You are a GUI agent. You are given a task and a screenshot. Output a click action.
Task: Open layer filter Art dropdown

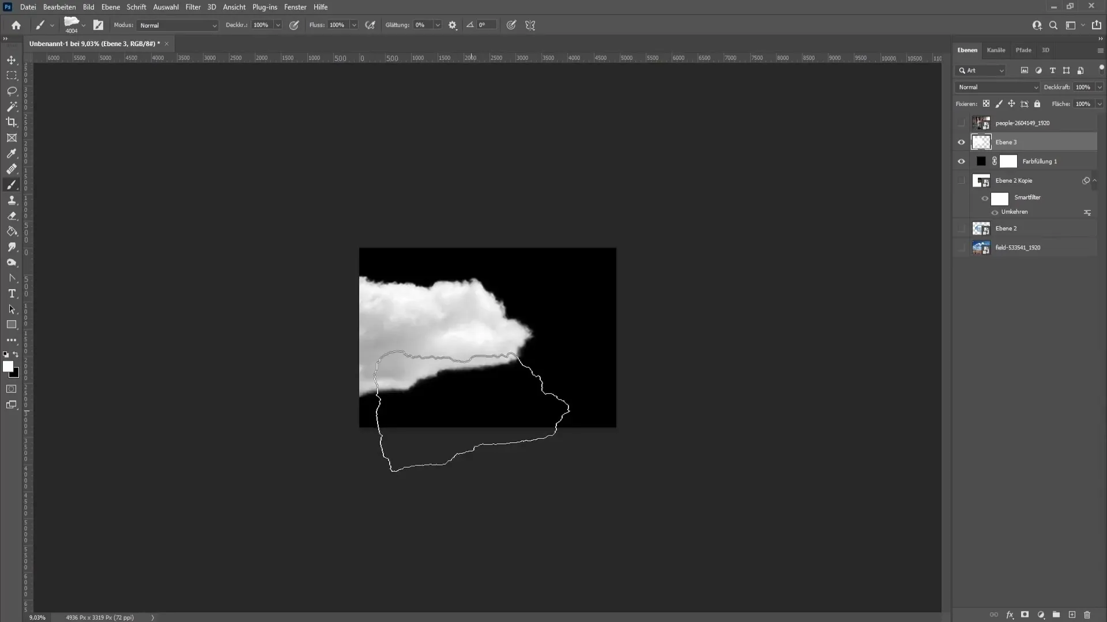click(x=981, y=70)
